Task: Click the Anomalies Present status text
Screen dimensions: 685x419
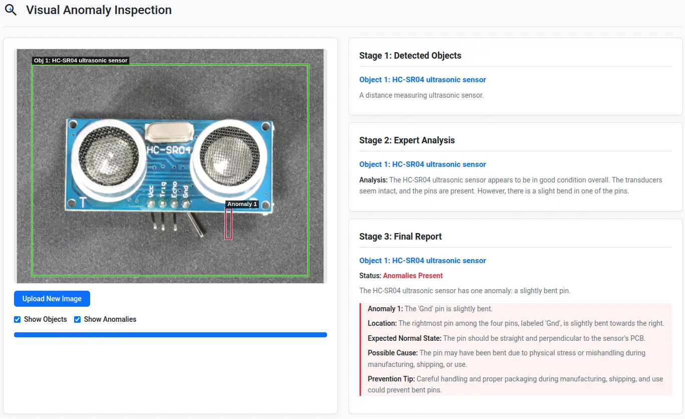Action: (x=413, y=276)
